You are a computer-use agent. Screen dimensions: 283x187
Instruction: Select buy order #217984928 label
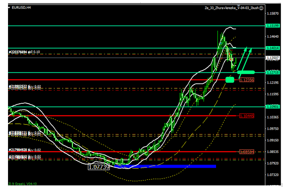click(x=24, y=150)
